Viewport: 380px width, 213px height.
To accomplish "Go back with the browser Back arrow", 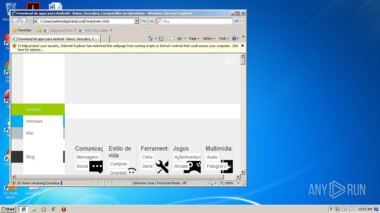I will click(x=15, y=21).
